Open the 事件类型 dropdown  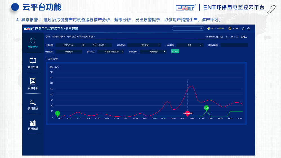[x=111, y=52]
